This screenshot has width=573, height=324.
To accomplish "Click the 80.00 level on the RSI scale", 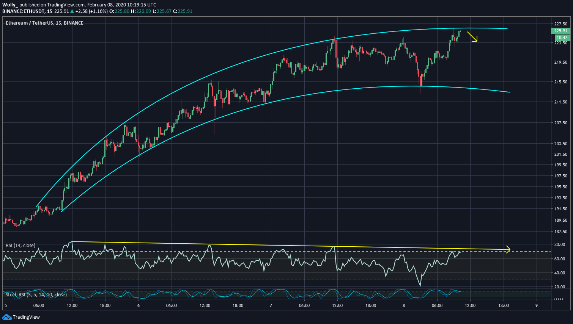I will coord(559,244).
